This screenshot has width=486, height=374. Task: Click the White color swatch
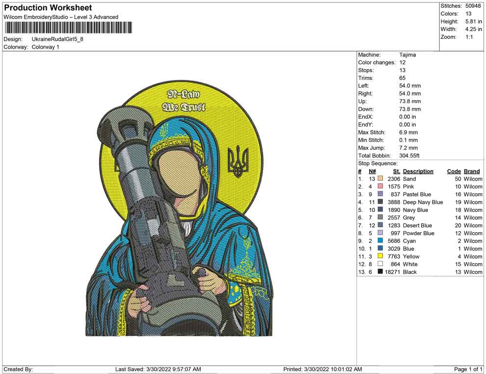point(380,264)
